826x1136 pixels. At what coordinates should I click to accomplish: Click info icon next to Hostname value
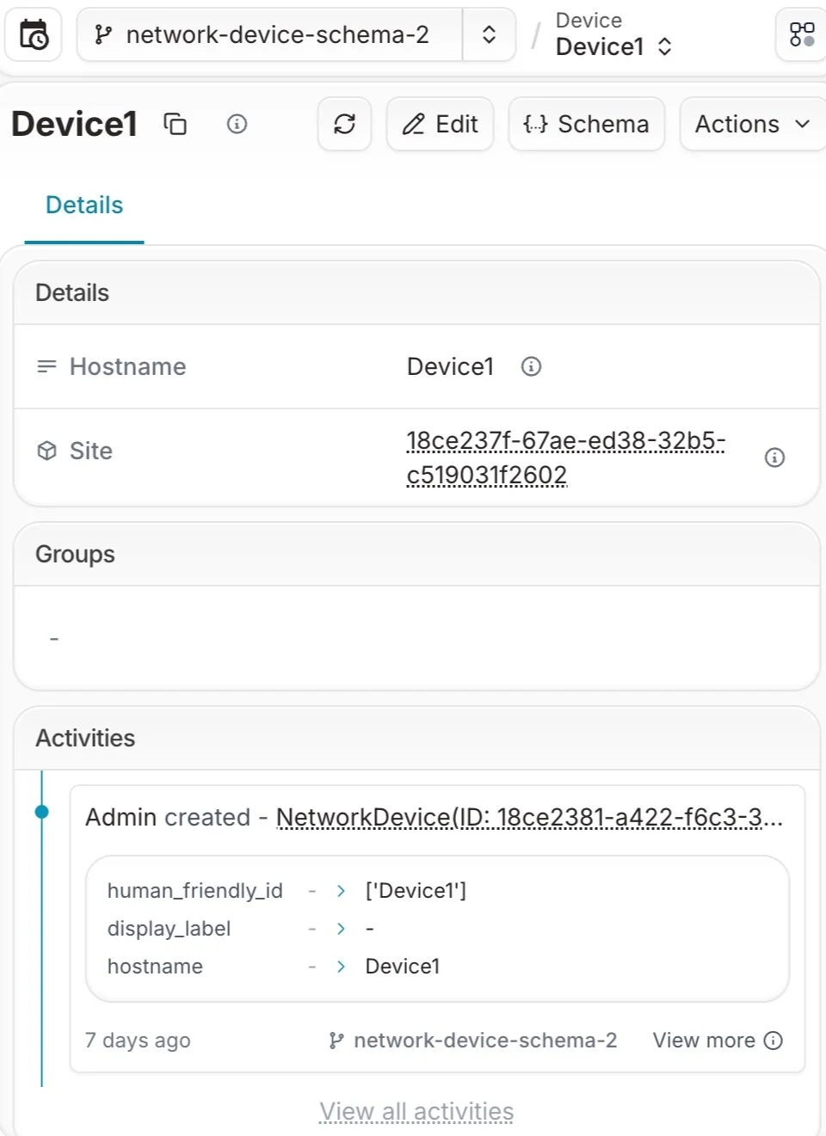(x=531, y=367)
